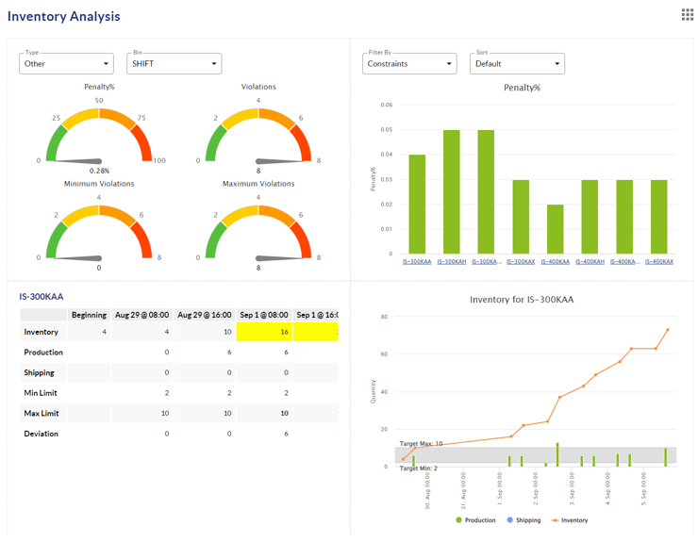Click the Penalty% gauge dial
This screenshot has width=698, height=542.
(x=99, y=137)
